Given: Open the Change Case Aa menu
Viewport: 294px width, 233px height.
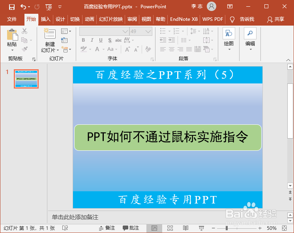Looking at the screenshot, I should point(112,49).
